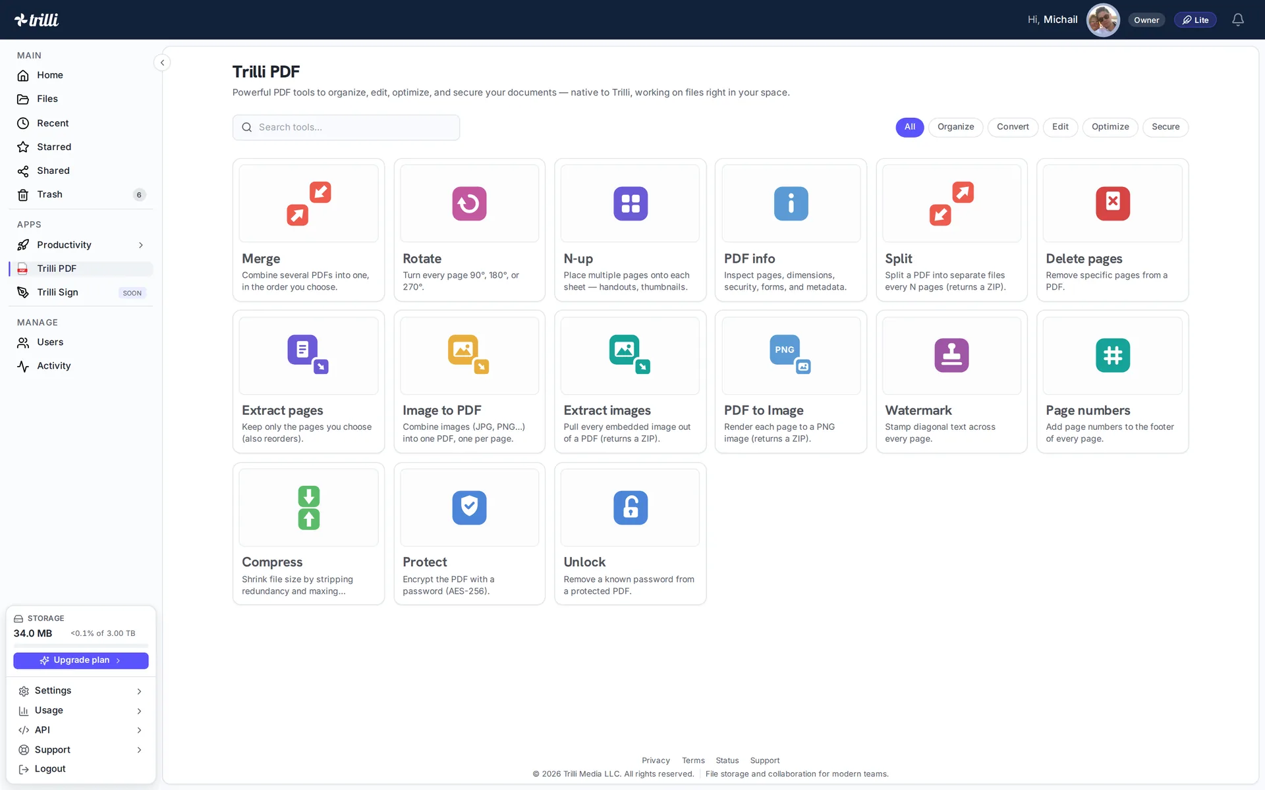
Task: Open the Extract images icon
Action: (631, 355)
